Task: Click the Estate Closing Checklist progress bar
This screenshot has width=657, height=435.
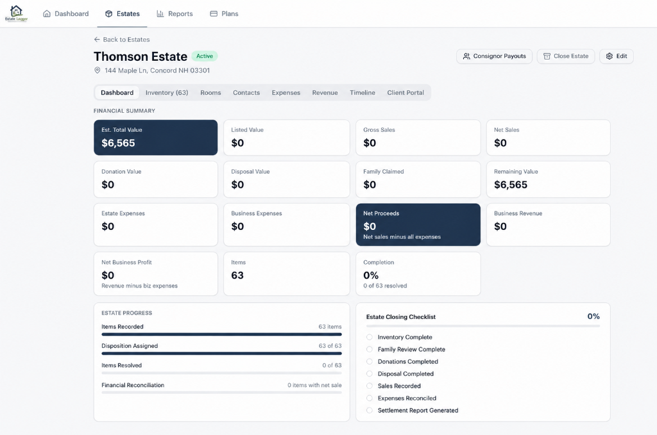Action: (x=483, y=326)
